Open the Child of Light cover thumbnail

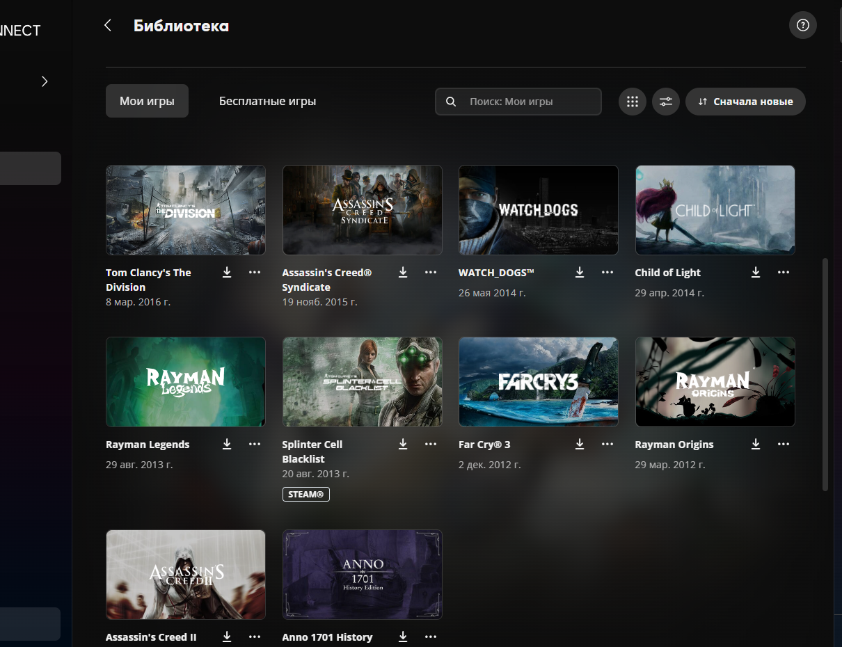click(715, 210)
